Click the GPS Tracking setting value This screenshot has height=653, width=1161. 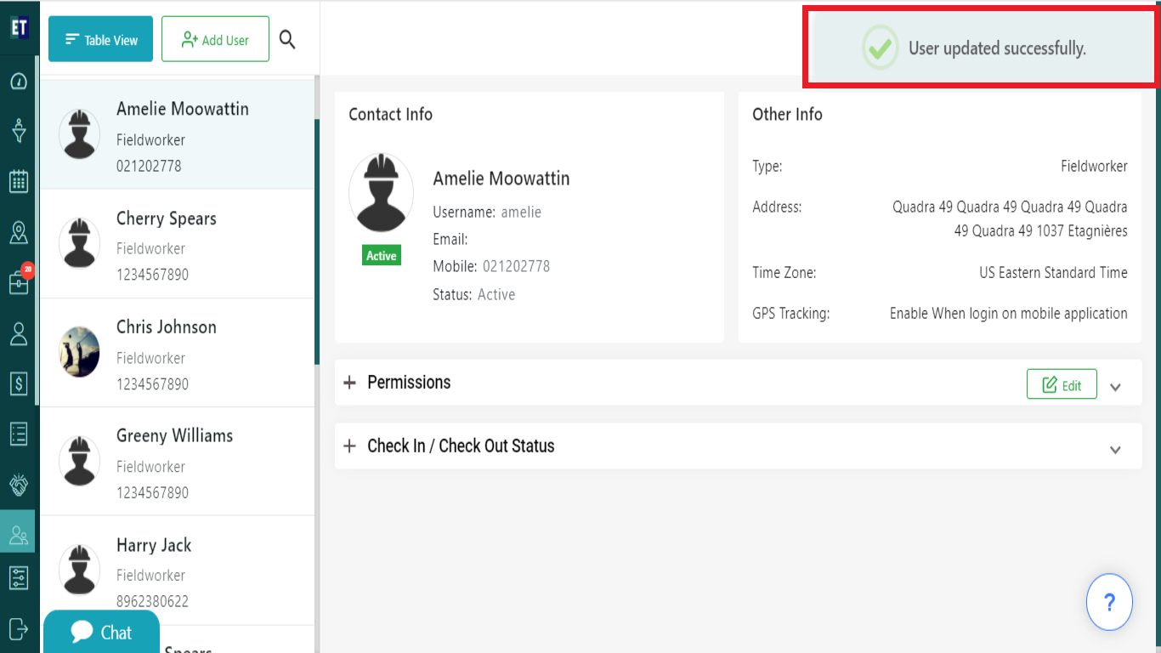(1009, 314)
